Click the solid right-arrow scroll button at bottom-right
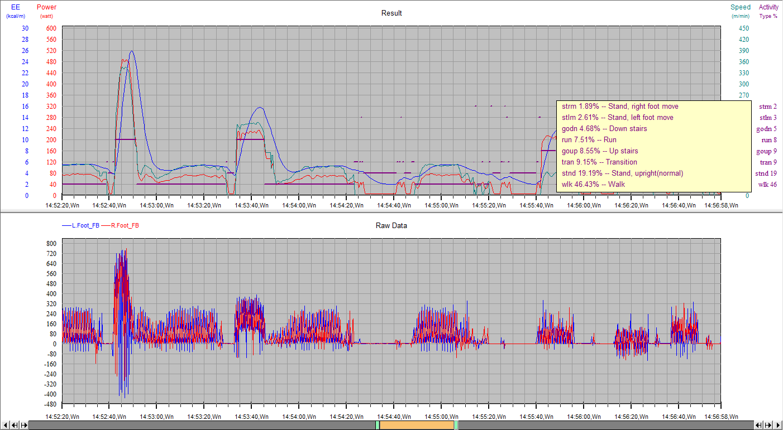The height and width of the screenshot is (430, 783). tap(777, 425)
